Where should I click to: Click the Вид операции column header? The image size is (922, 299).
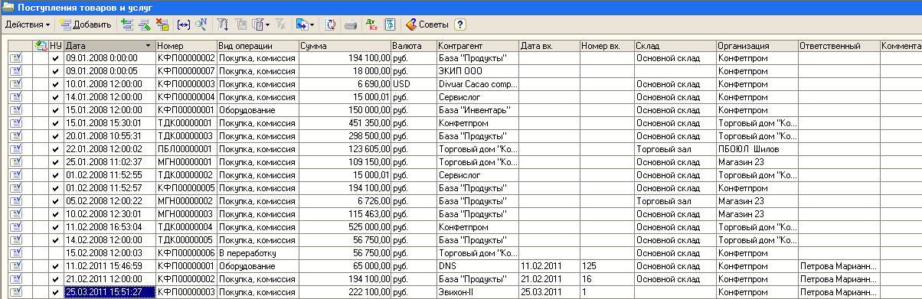coord(257,46)
